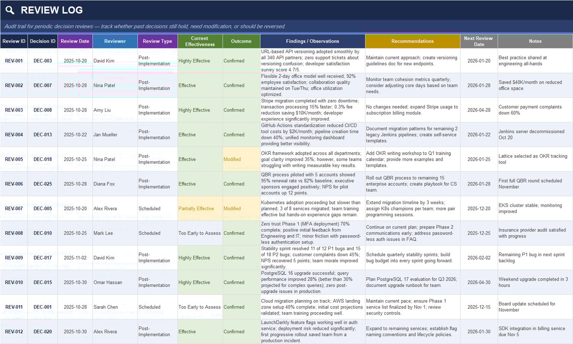Image resolution: width=573 pixels, height=344 pixels.
Task: Click next review date 2025-12-20 for REV-007
Action: coord(479,208)
